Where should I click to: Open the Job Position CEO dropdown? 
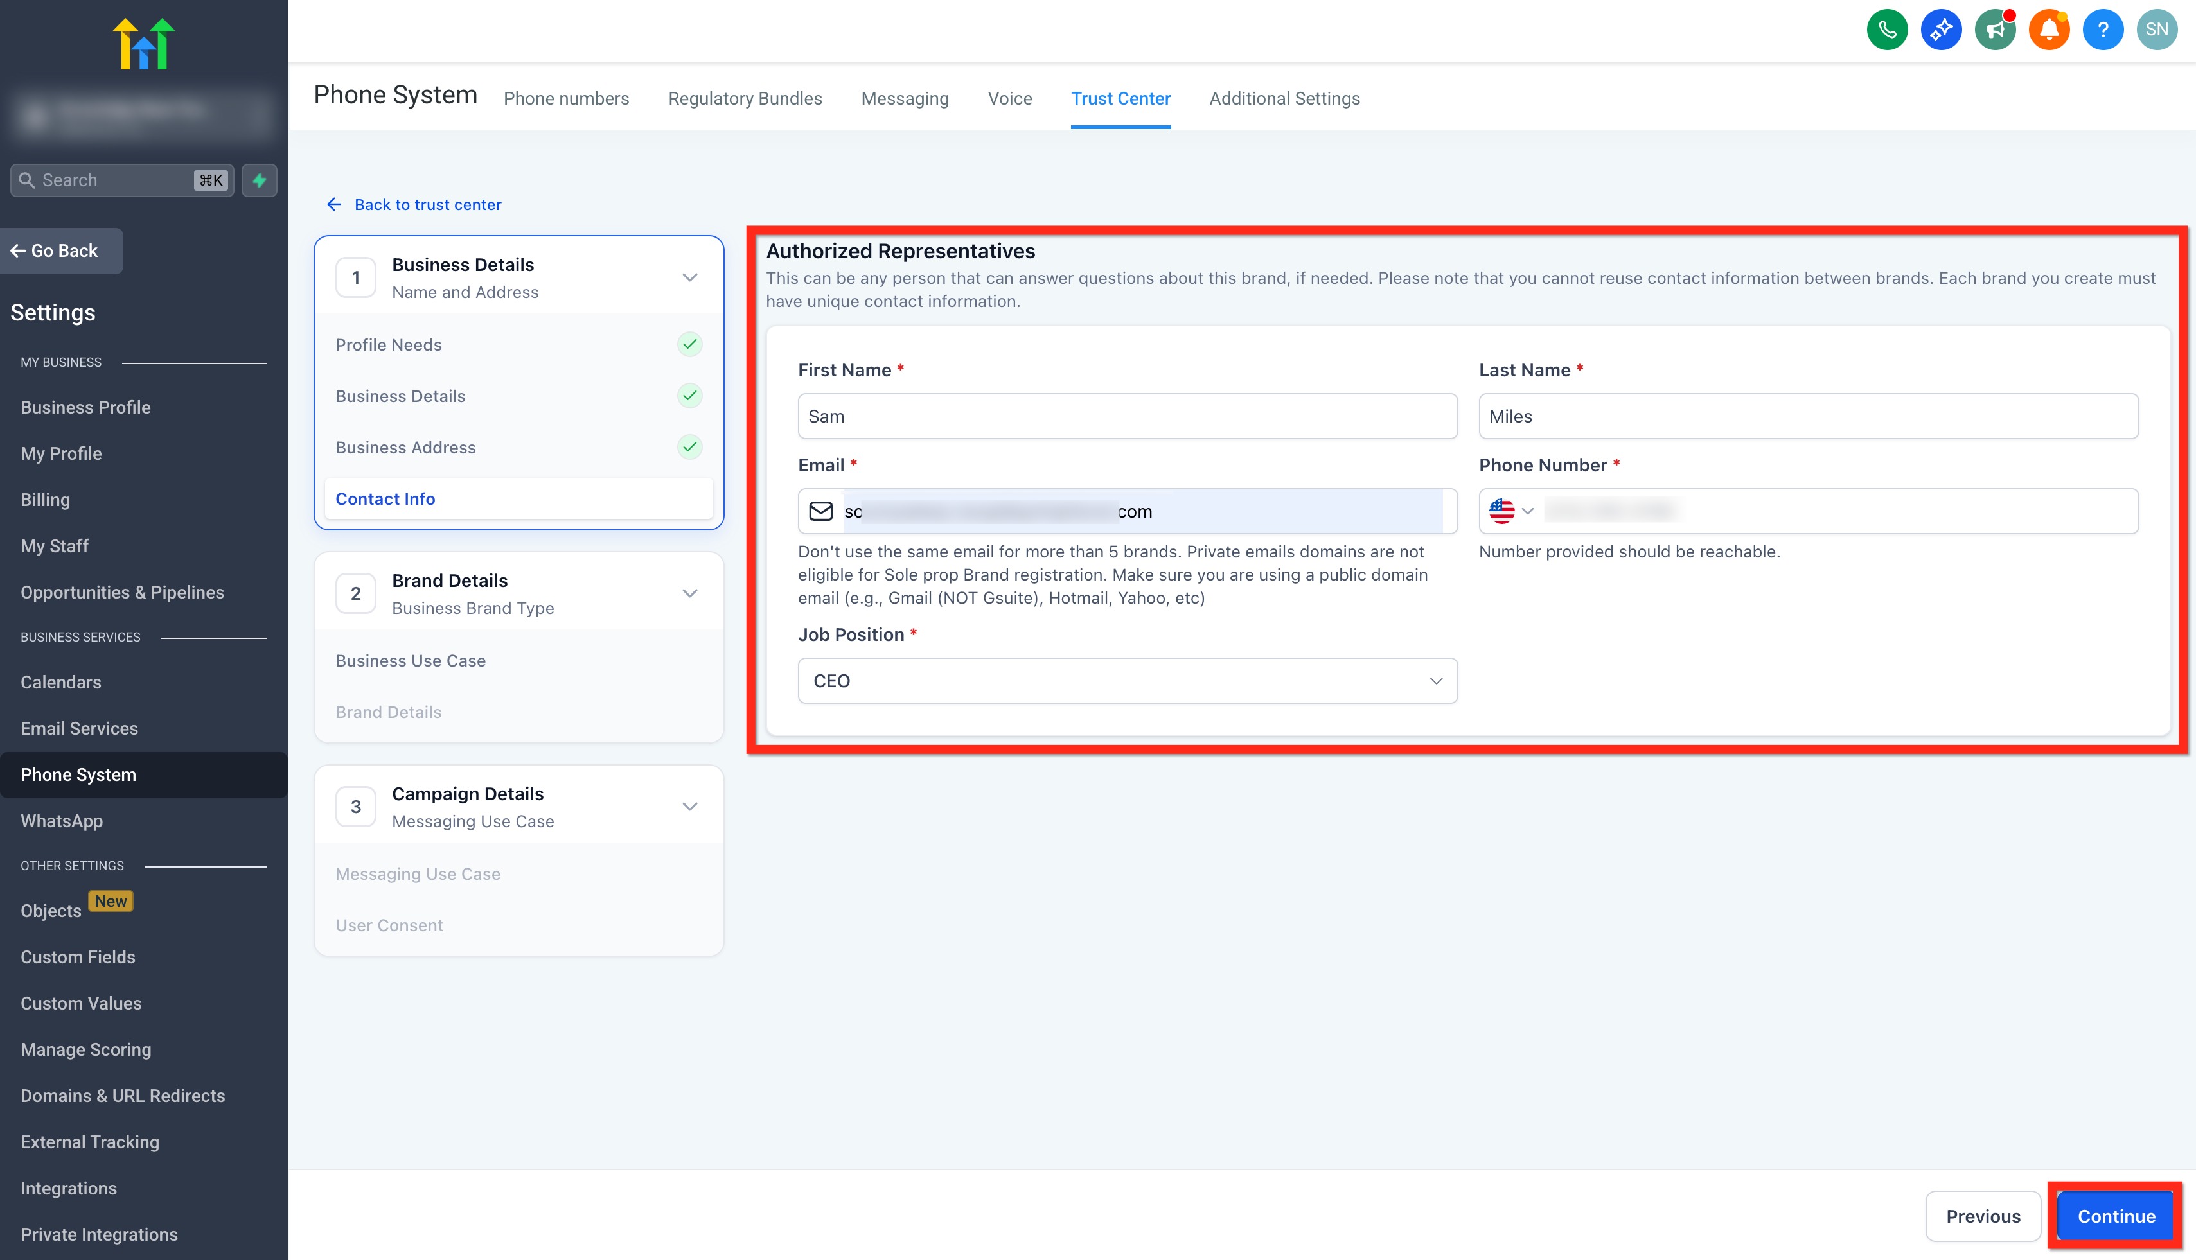click(1127, 681)
